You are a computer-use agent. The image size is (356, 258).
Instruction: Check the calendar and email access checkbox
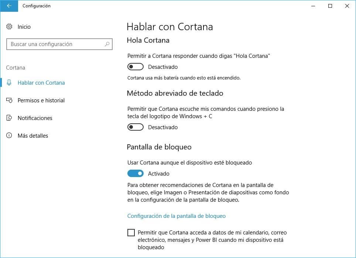point(131,232)
